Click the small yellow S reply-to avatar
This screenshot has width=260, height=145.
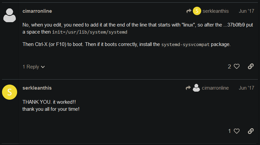click(x=197, y=11)
